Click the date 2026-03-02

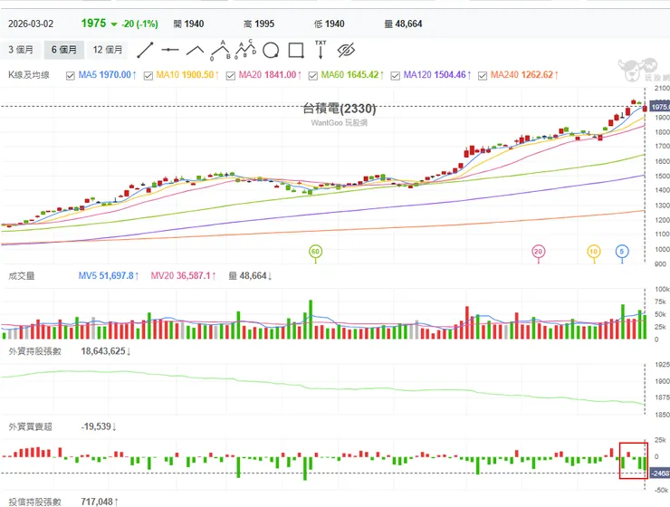click(31, 24)
